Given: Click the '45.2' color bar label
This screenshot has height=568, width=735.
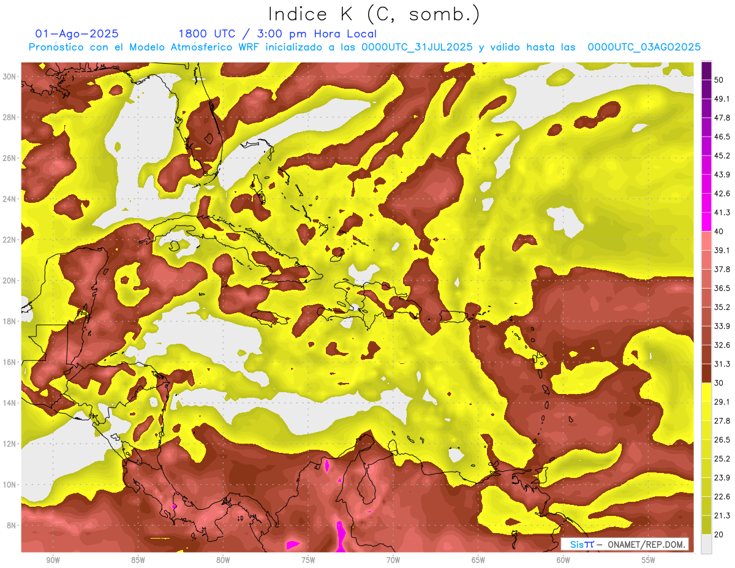Looking at the screenshot, I should click(x=722, y=156).
